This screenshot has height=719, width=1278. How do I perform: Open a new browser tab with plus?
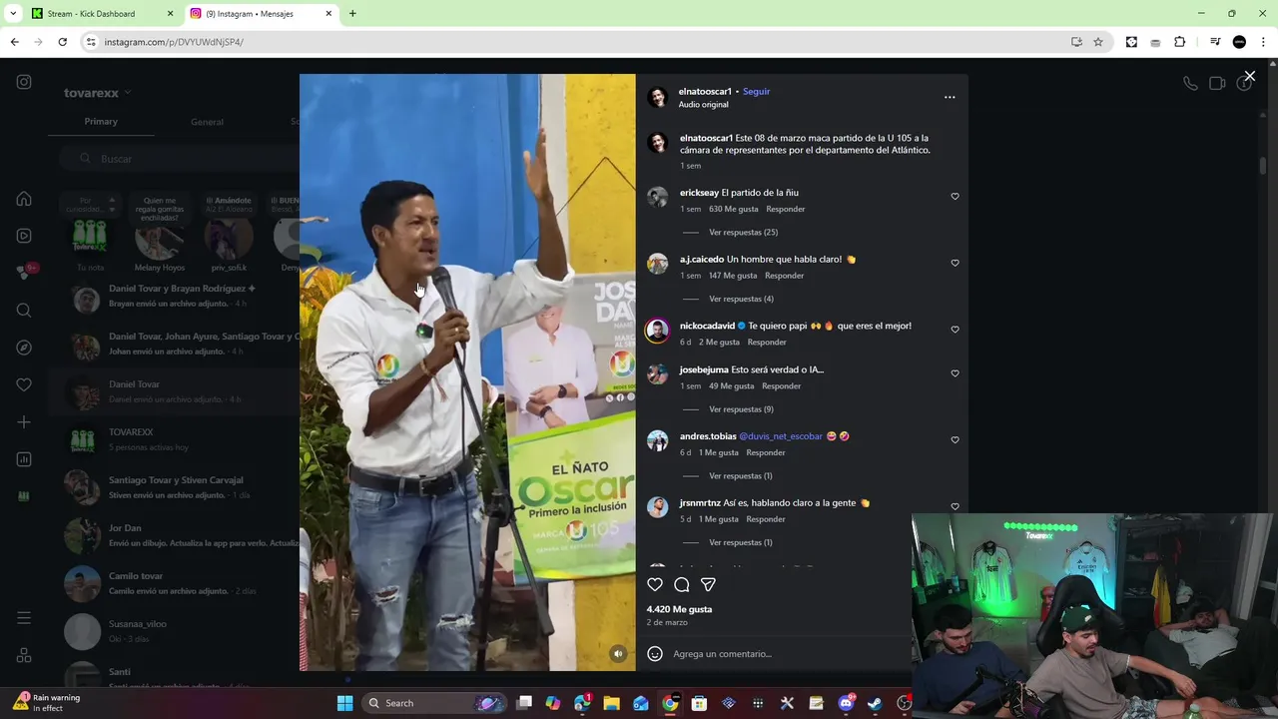(352, 14)
